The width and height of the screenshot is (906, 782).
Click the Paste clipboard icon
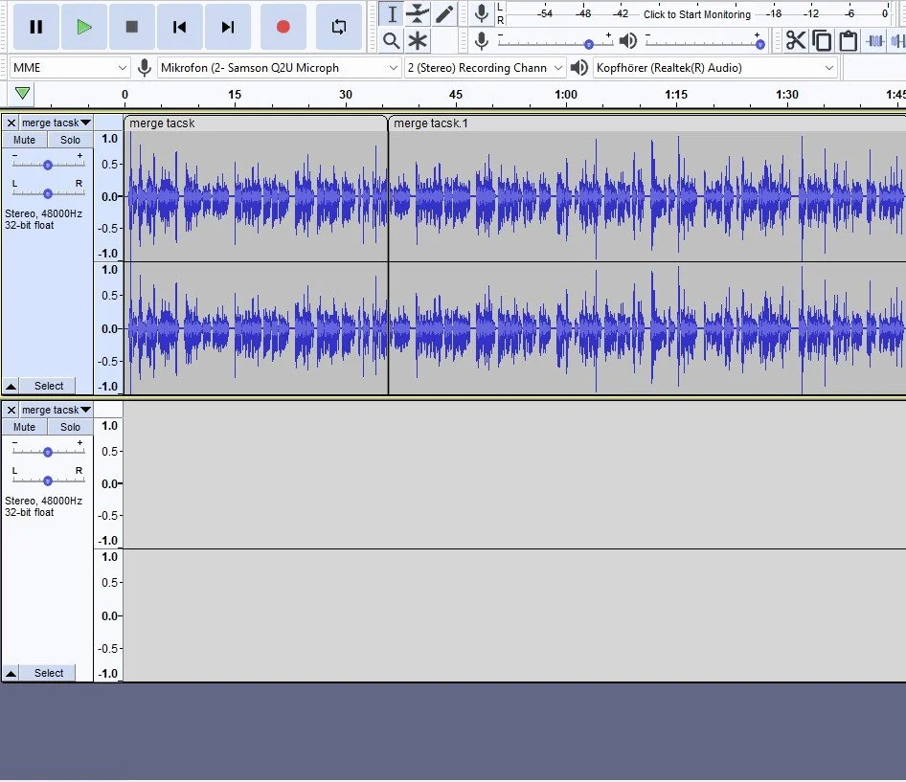click(848, 40)
